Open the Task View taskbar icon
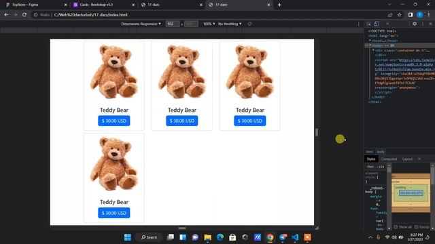This screenshot has height=244, width=435. (x=171, y=237)
